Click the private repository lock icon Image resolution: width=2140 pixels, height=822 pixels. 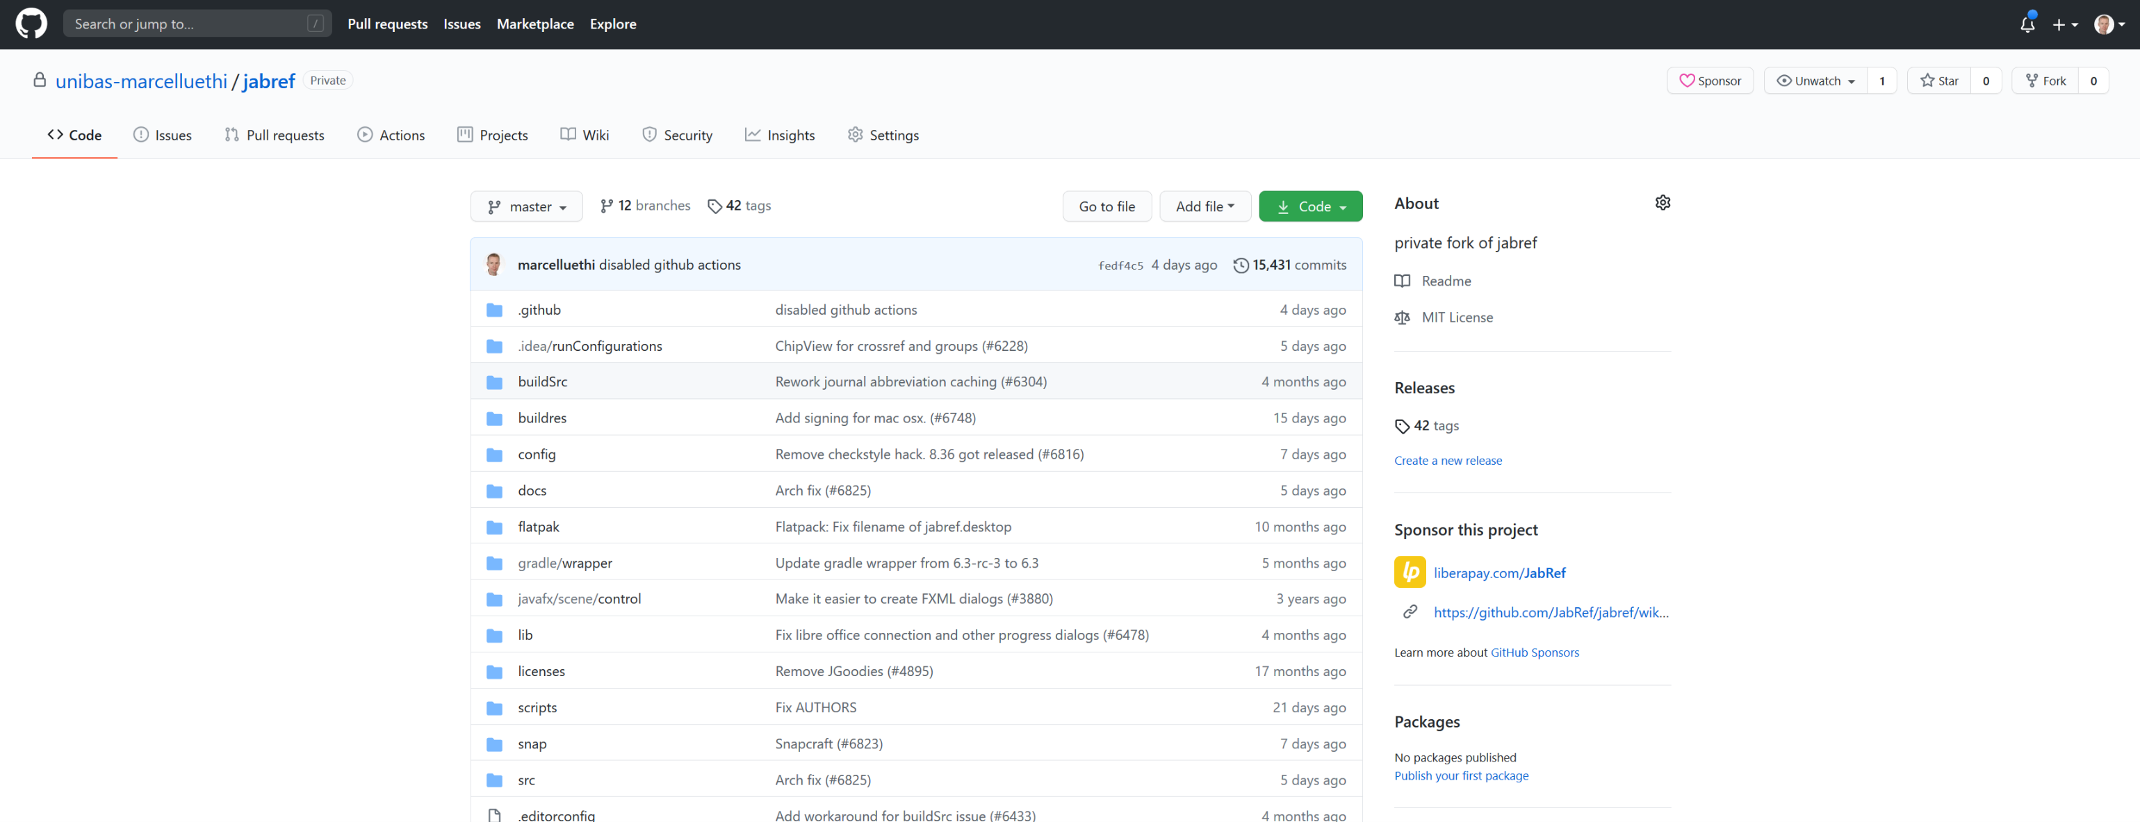40,80
